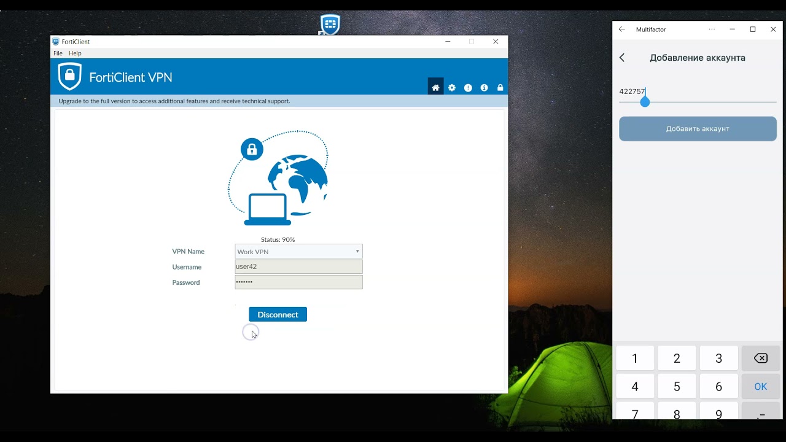This screenshot has width=786, height=442.
Task: Tap digit 5 on the keypad
Action: point(677,387)
